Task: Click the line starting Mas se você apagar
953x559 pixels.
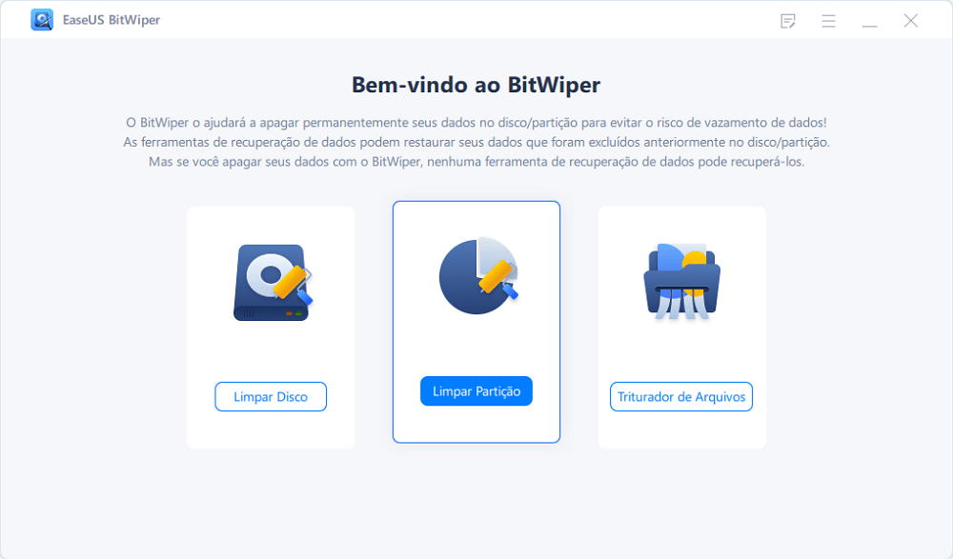Action: coord(476,162)
